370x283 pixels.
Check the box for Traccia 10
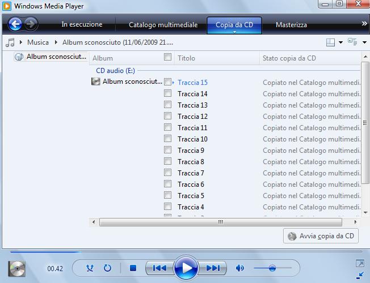coord(167,138)
